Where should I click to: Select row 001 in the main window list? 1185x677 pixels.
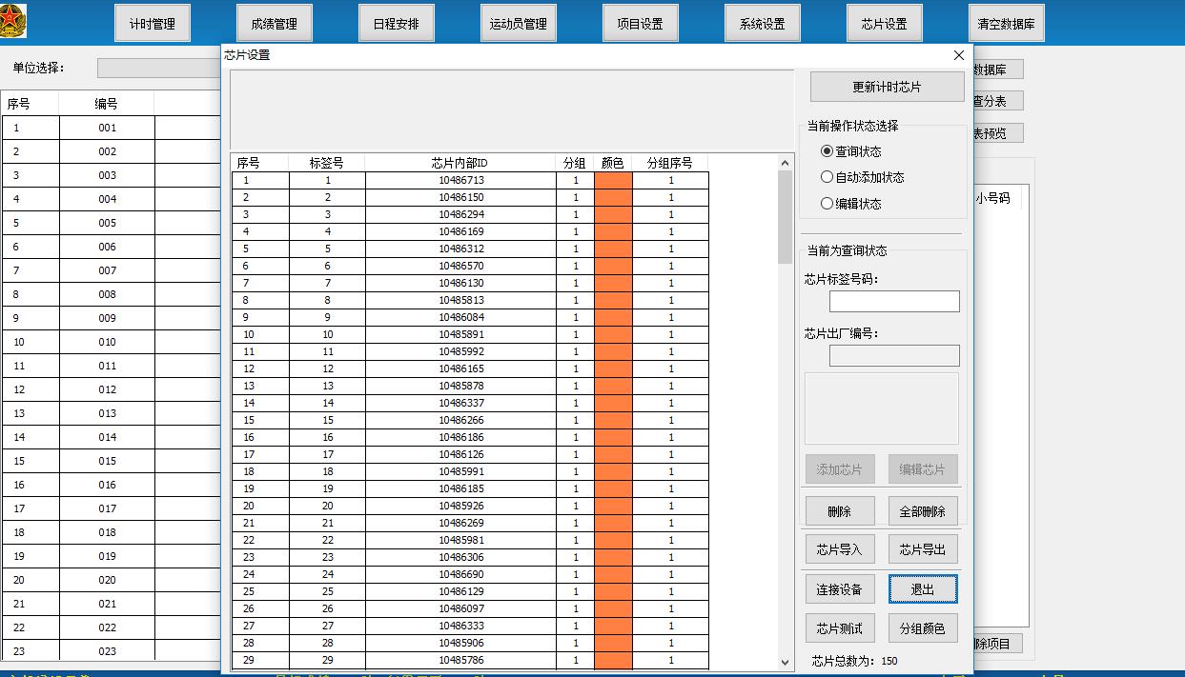[111, 128]
